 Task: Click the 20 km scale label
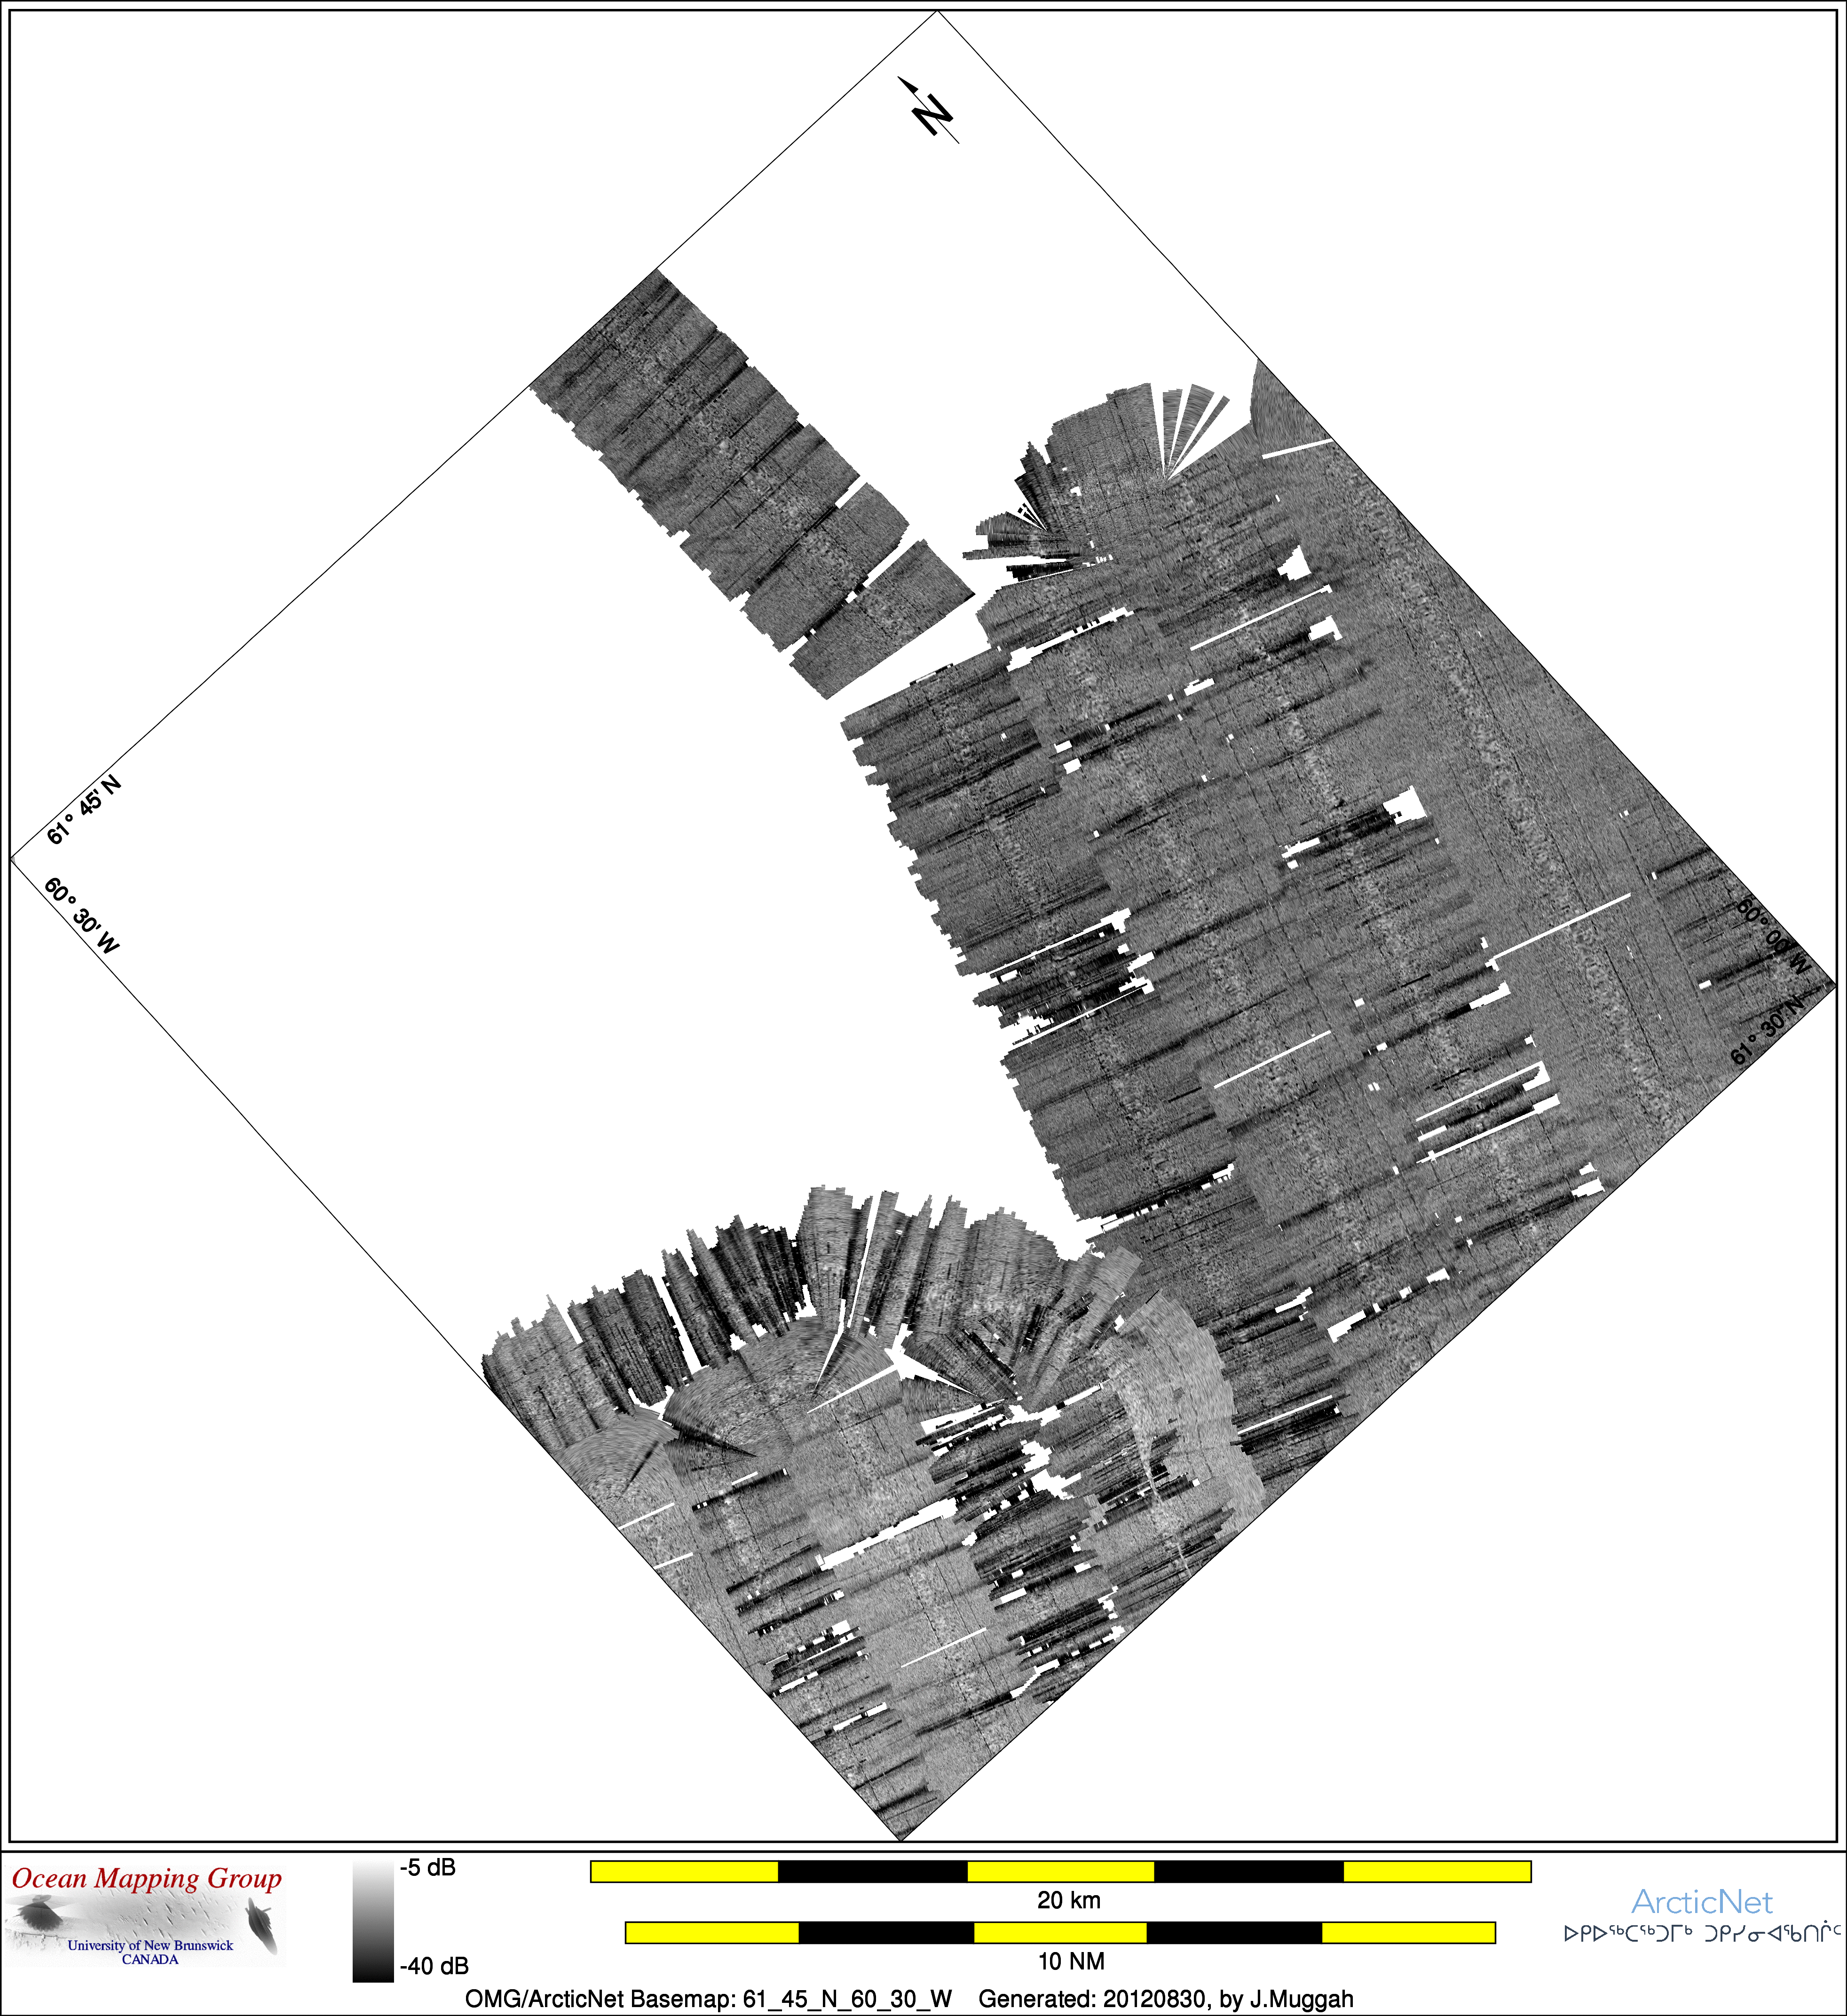click(x=1068, y=1900)
